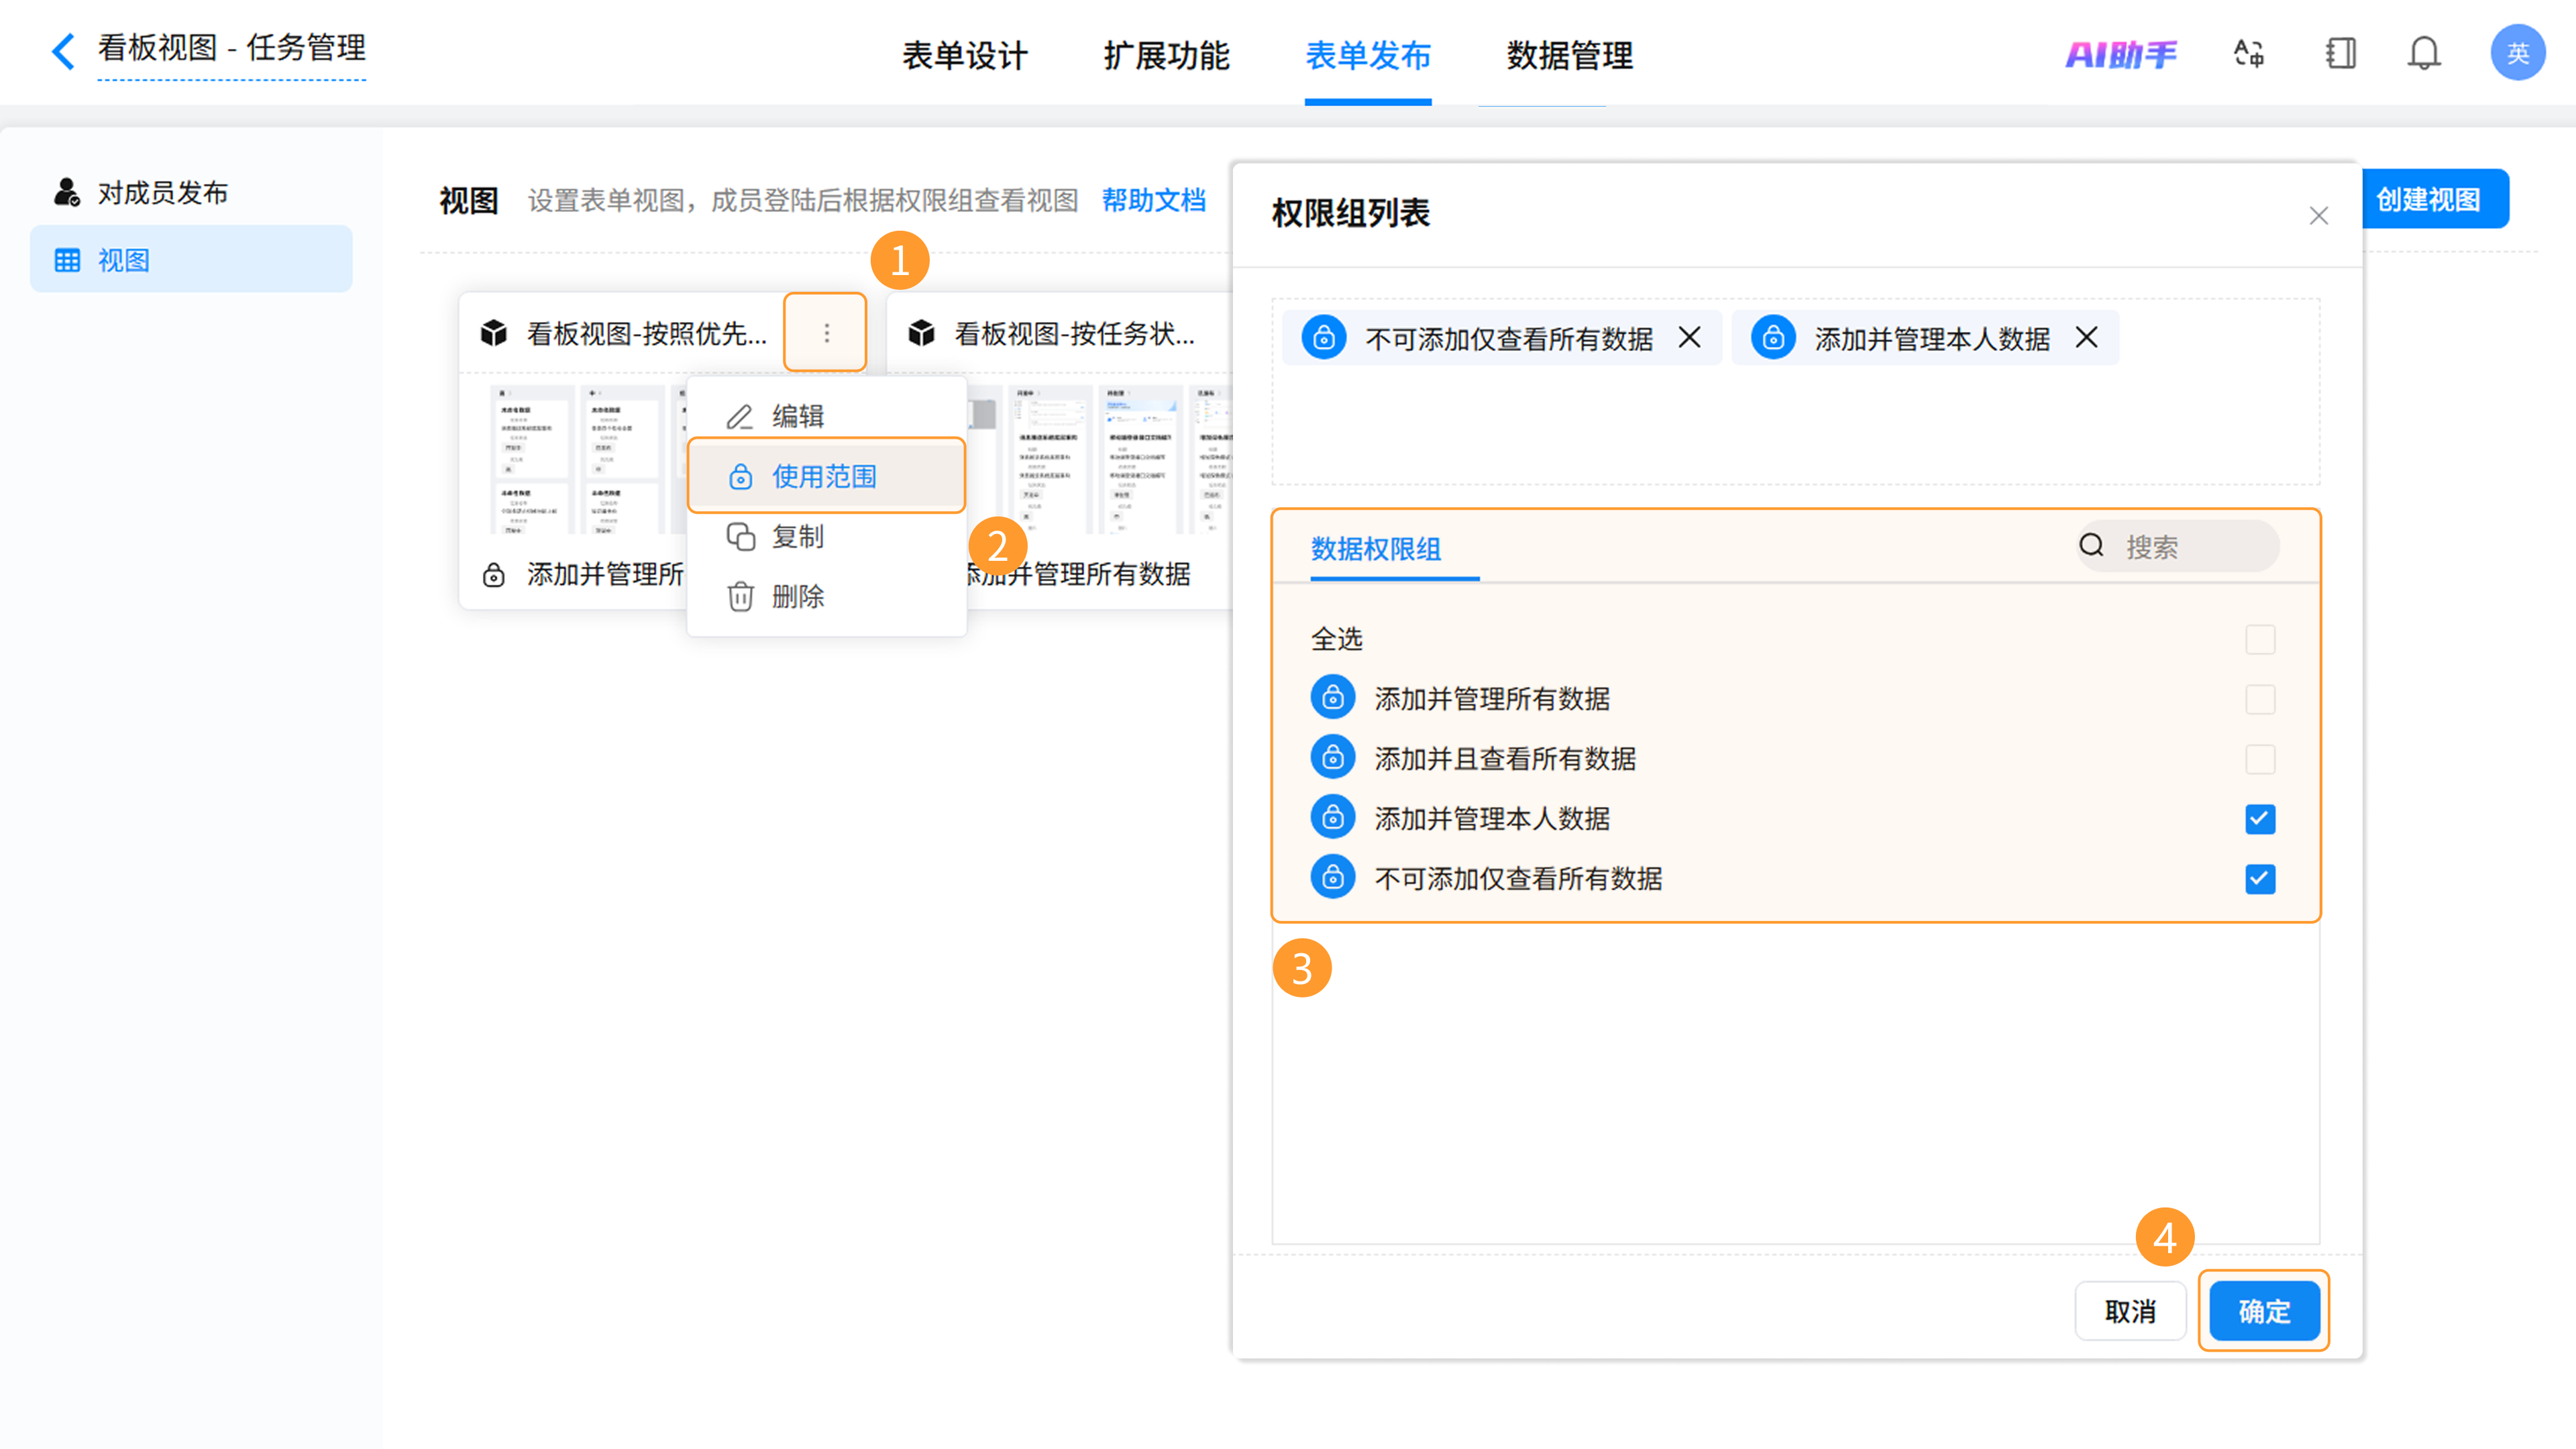The height and width of the screenshot is (1449, 2576).
Task: Choose 删除 in the context menu
Action: click(797, 597)
